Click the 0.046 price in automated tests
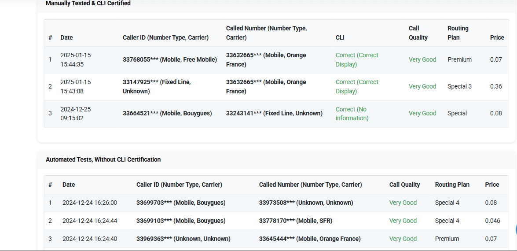 coord(492,221)
